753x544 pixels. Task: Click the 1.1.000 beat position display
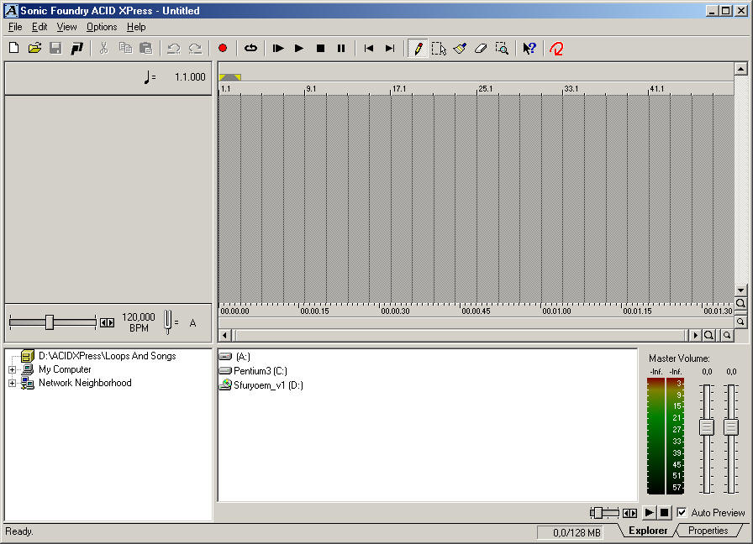click(190, 76)
